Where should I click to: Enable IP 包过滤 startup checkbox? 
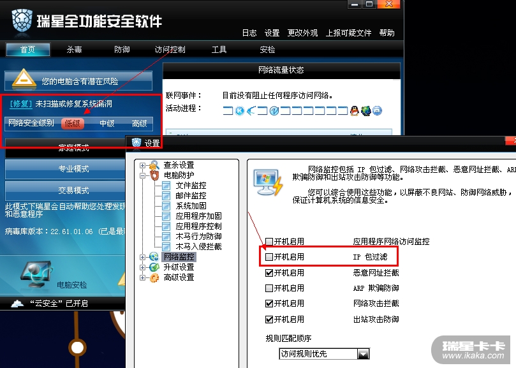pyautogui.click(x=269, y=257)
